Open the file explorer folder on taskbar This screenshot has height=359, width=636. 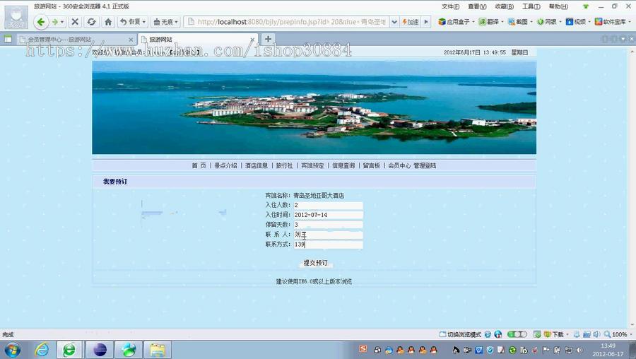(158, 350)
